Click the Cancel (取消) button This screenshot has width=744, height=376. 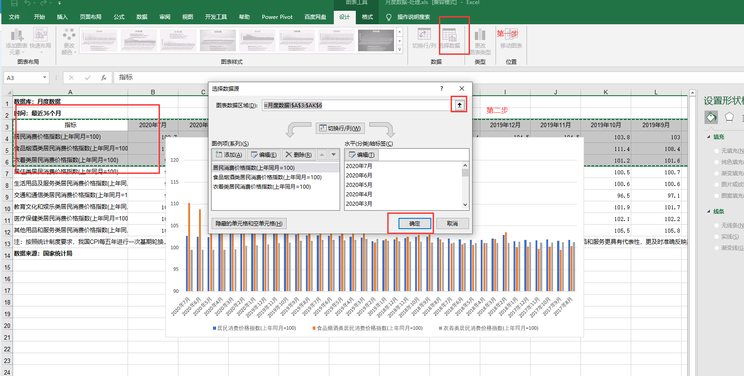click(x=452, y=223)
